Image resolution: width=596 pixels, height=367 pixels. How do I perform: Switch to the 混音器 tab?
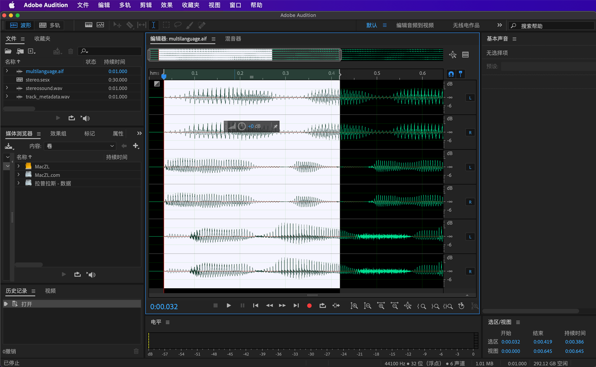coord(233,39)
